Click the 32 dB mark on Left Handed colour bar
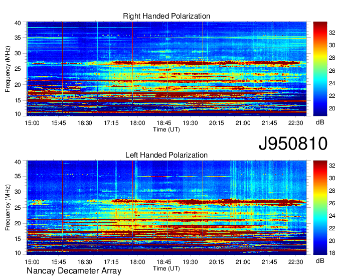Viewport: 341px width, 277px height. (x=332, y=166)
